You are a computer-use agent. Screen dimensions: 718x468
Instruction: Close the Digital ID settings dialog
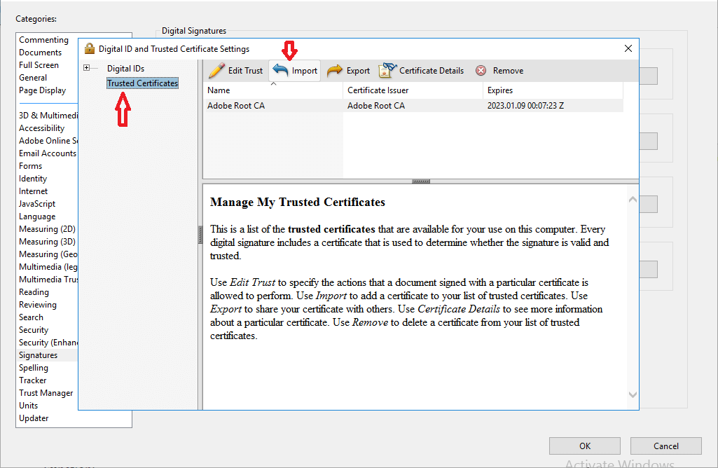(x=628, y=48)
